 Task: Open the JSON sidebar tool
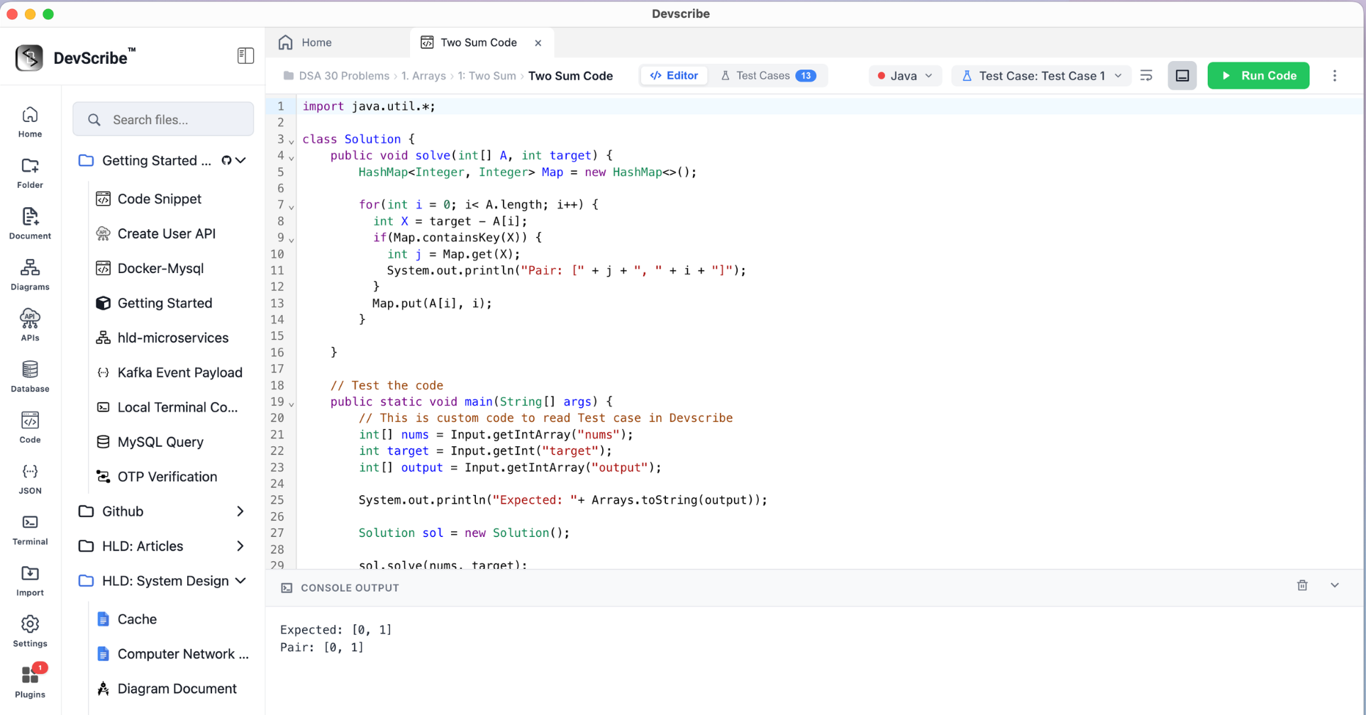(x=30, y=480)
